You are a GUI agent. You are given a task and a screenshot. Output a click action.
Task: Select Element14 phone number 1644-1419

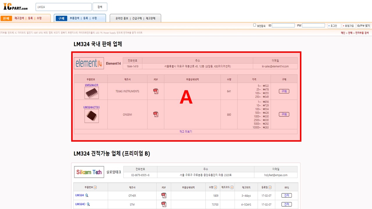133,66
